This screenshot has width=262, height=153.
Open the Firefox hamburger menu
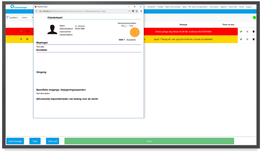[x=141, y=11]
